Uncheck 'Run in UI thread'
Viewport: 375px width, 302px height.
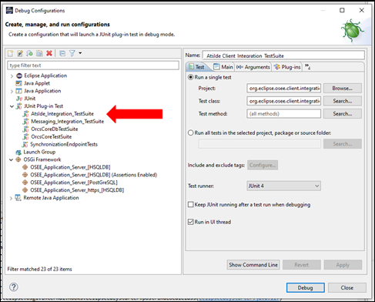[x=191, y=222]
